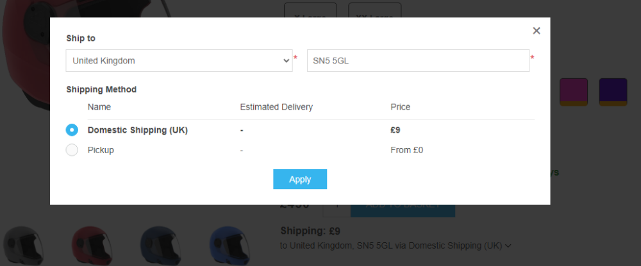Screen dimensions: 641x266
Task: Select the Domestic Shipping (UK) radio button
Action: [x=72, y=130]
